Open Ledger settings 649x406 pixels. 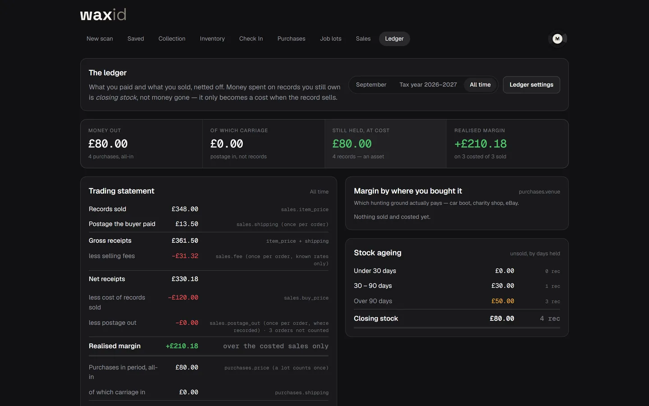[531, 85]
